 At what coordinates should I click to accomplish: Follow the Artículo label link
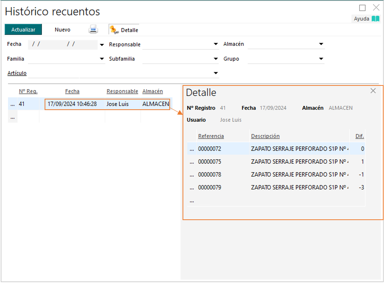tap(17, 73)
